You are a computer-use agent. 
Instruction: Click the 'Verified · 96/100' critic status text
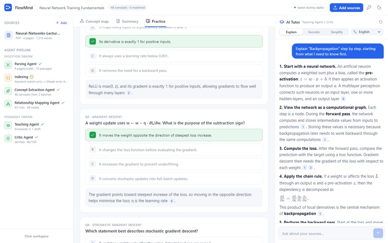point(25,142)
